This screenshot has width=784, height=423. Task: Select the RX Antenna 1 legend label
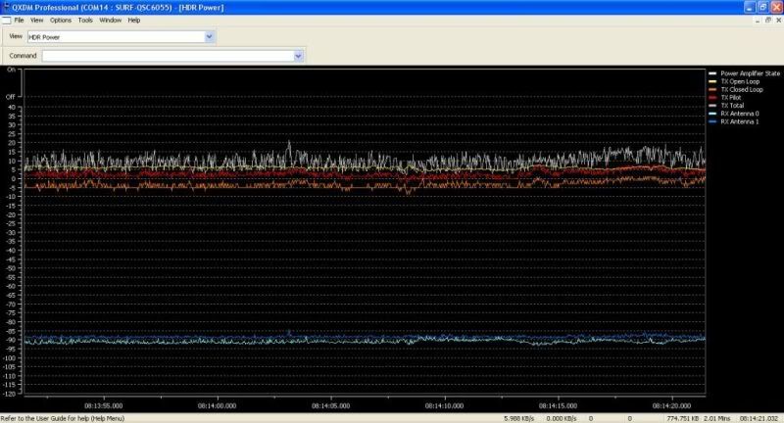coord(740,121)
